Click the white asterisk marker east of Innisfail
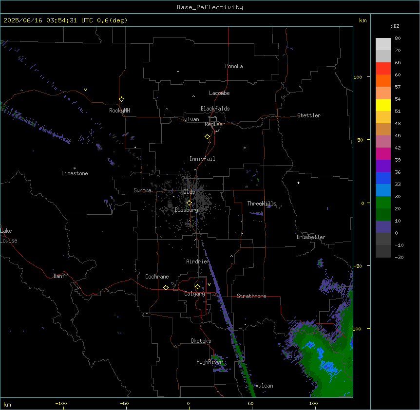 tap(245, 148)
